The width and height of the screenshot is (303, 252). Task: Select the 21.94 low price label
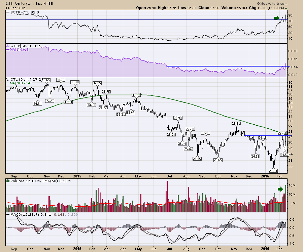274,171
